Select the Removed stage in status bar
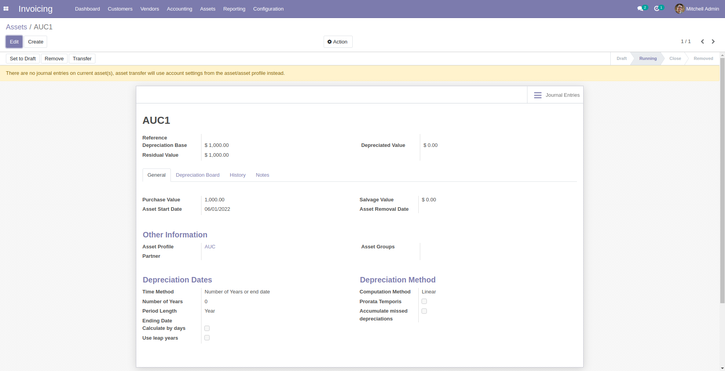Viewport: 725px width, 371px height. pyautogui.click(x=703, y=58)
